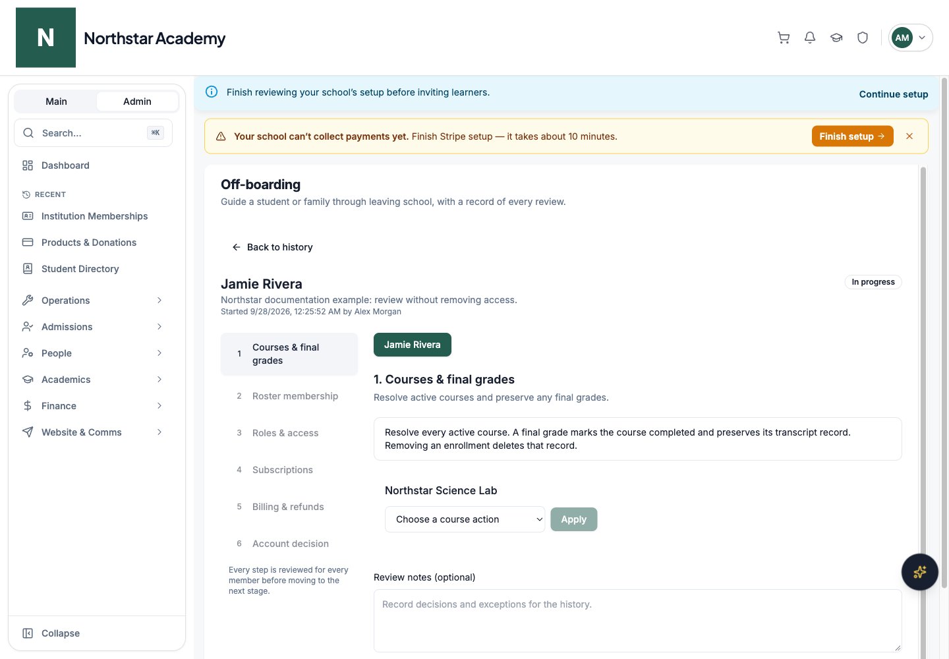Dismiss the Stripe payments warning banner
This screenshot has height=659, width=949.
click(x=909, y=136)
